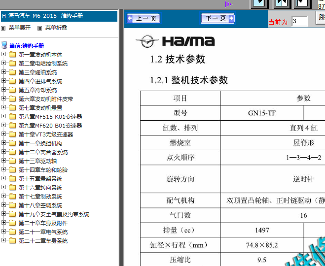
Task: Click the right arrow icon on 下一页 button
Action: (231, 18)
